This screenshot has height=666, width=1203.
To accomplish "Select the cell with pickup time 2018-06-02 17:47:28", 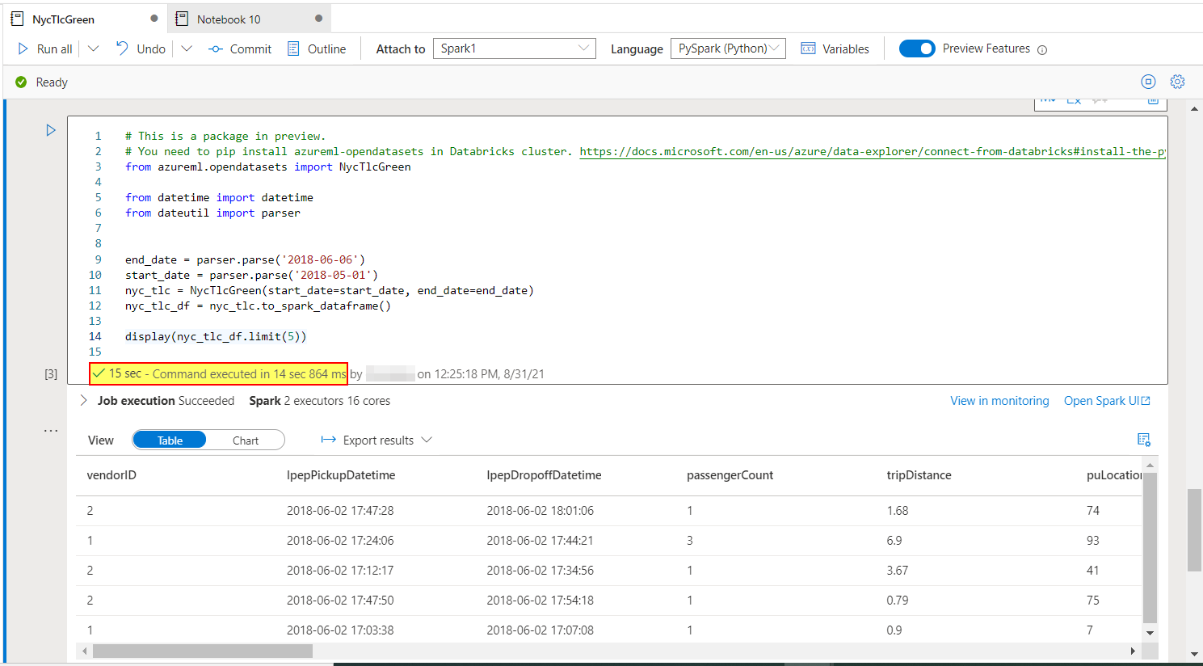I will [340, 511].
